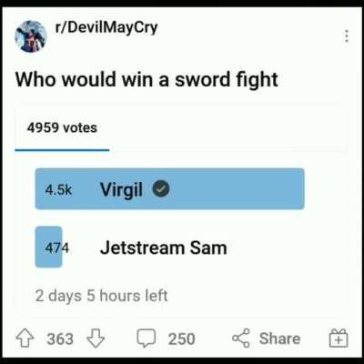Open the comments speech bubble icon

[x=147, y=339]
